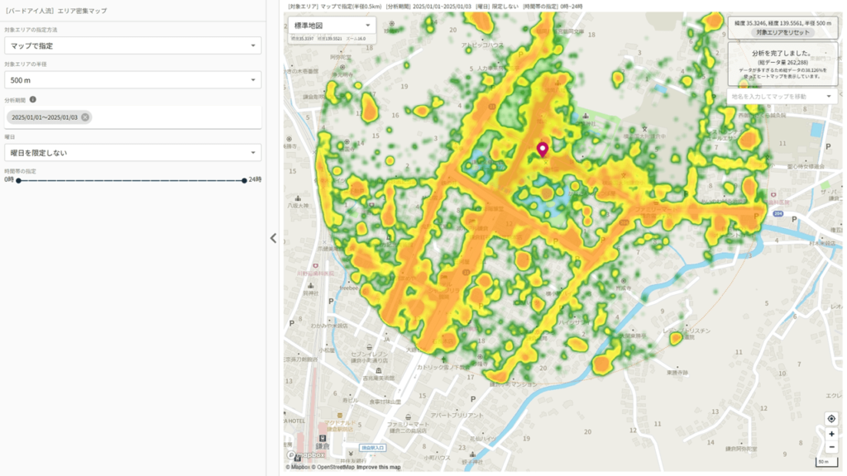Image resolution: width=847 pixels, height=476 pixels.
Task: Click the 0時 start slider handle
Action: 17,180
